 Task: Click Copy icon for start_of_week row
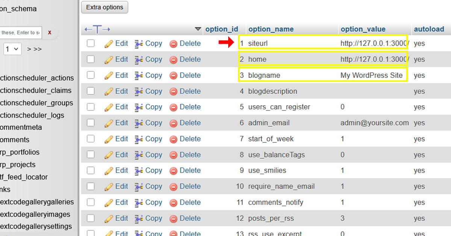[x=139, y=139]
